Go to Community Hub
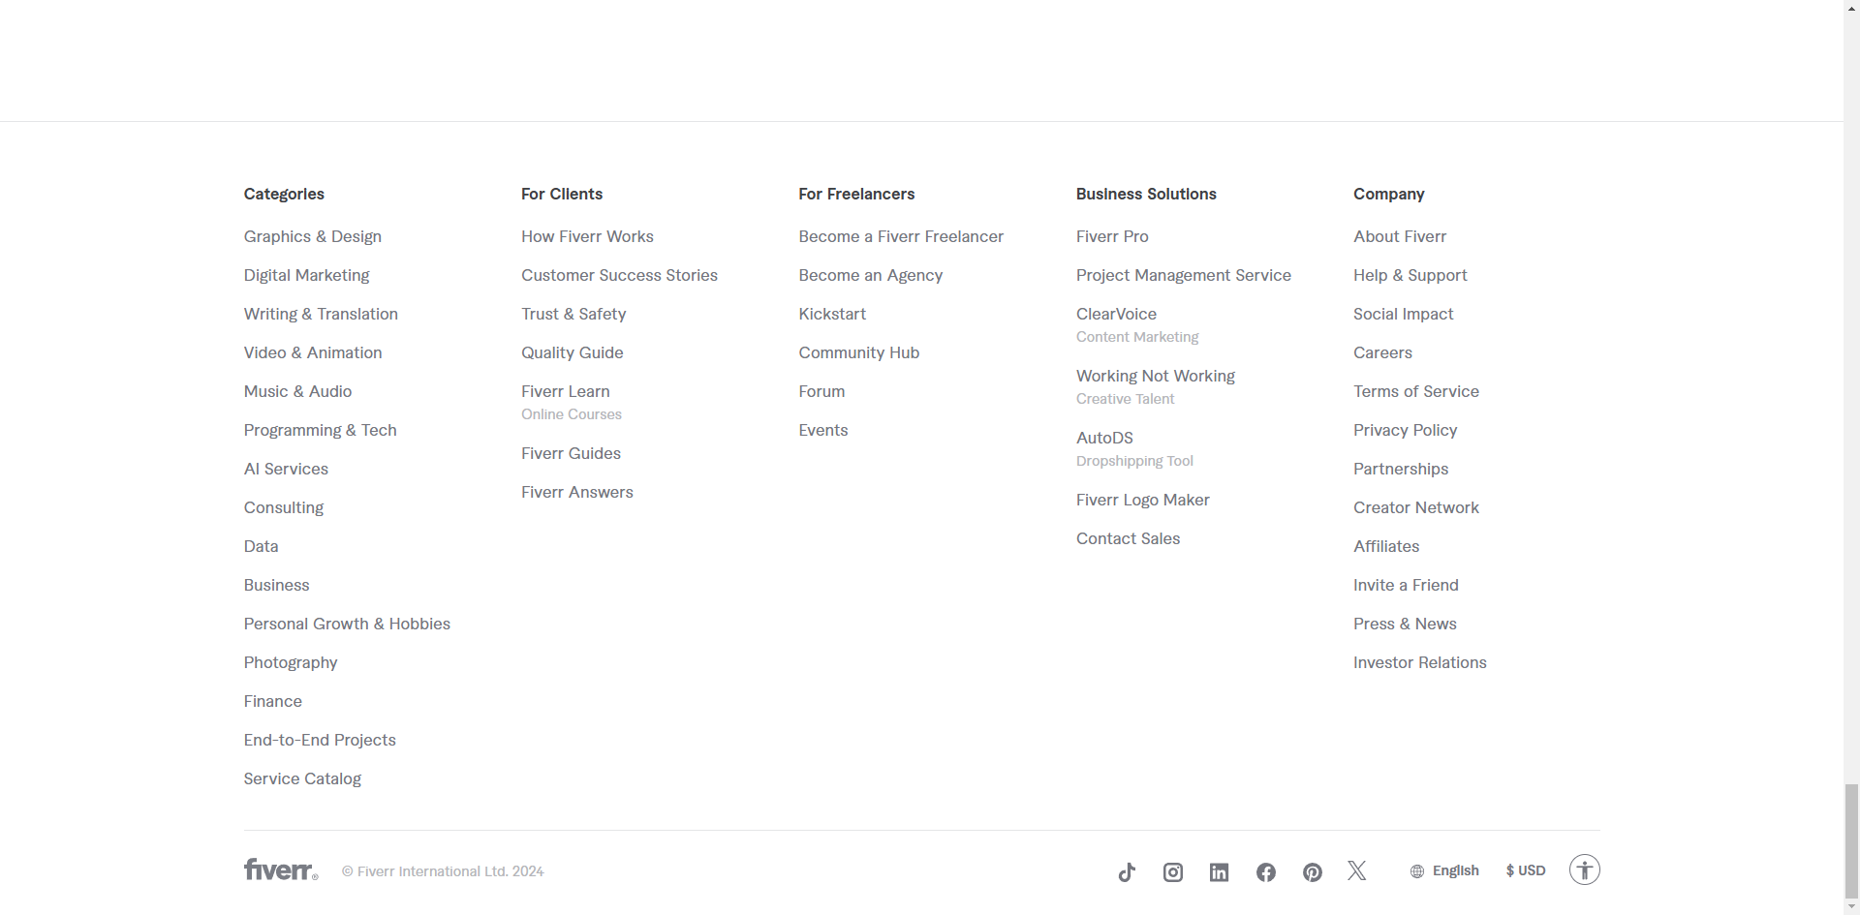 859,352
